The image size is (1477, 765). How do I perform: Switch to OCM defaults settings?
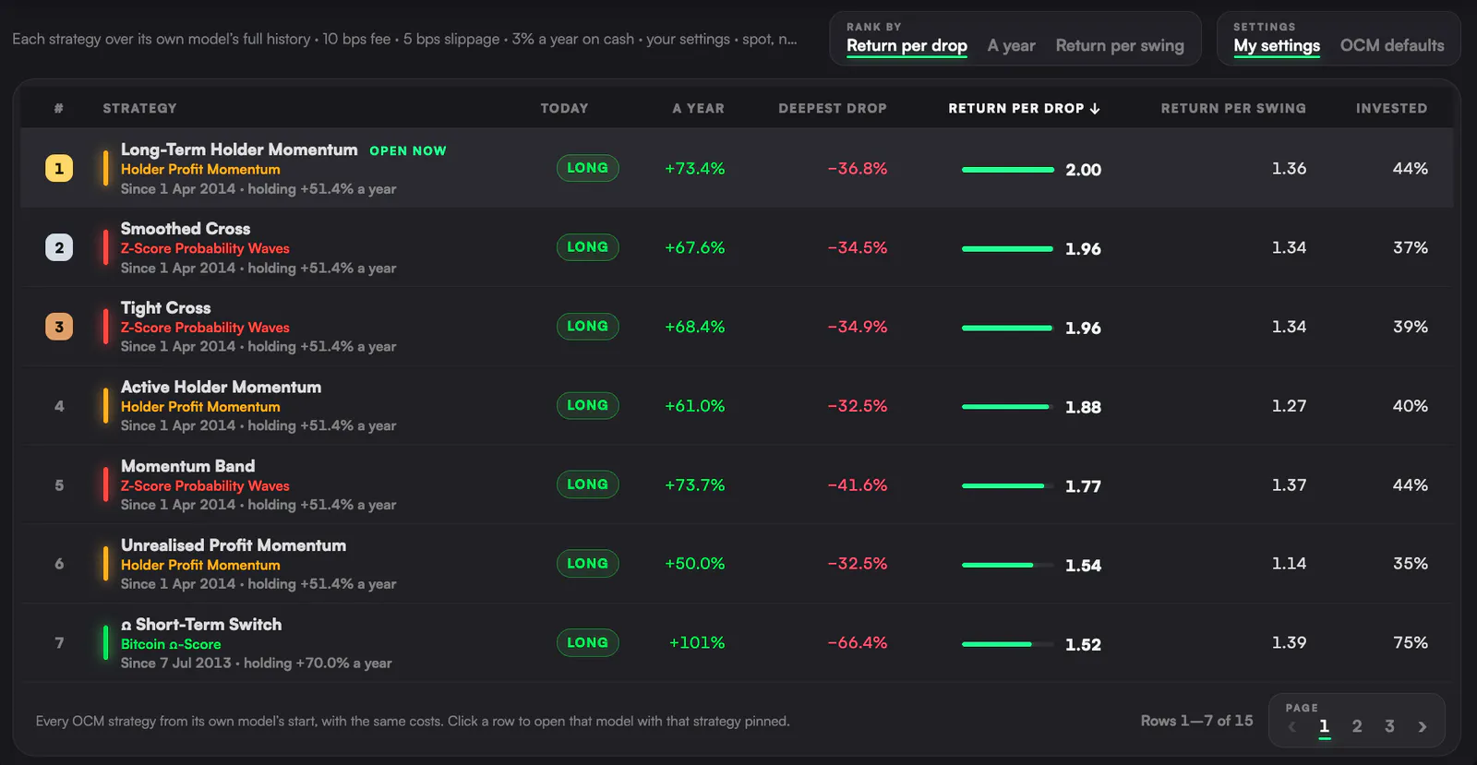tap(1392, 45)
